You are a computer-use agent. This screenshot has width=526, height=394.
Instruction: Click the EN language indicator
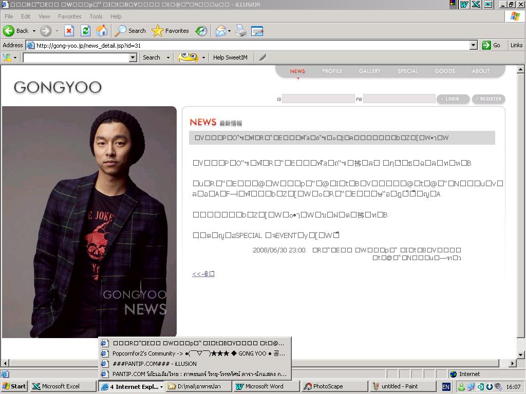[446, 387]
